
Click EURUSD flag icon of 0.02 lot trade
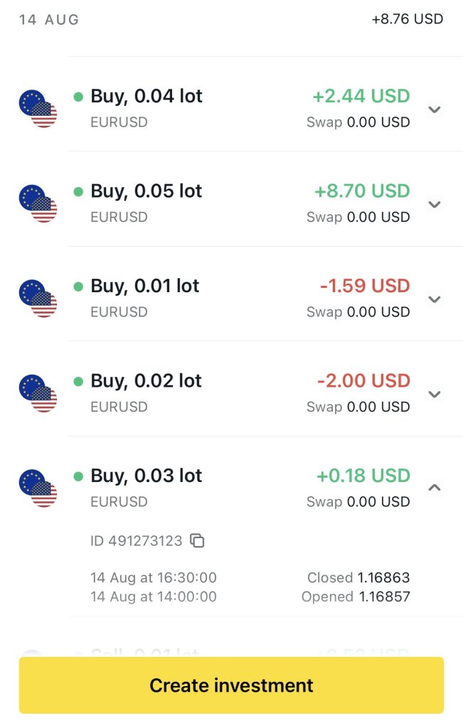(x=38, y=394)
